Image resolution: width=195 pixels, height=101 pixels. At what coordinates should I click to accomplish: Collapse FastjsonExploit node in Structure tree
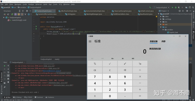[x=4, y=17]
